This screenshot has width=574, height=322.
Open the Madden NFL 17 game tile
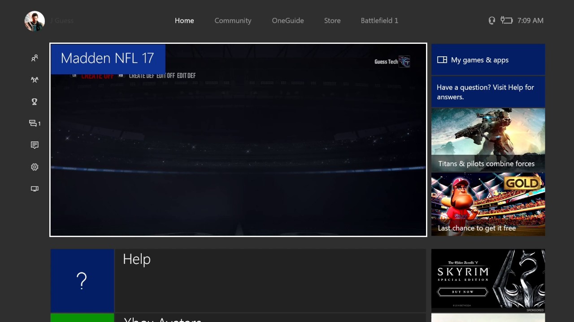[238, 140]
